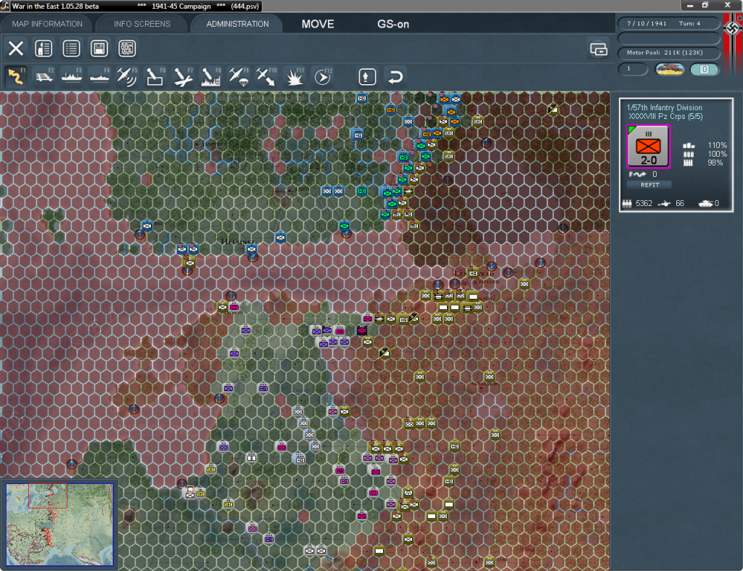Click the up-arrow box toolbar icon
743x571 pixels.
367,77
